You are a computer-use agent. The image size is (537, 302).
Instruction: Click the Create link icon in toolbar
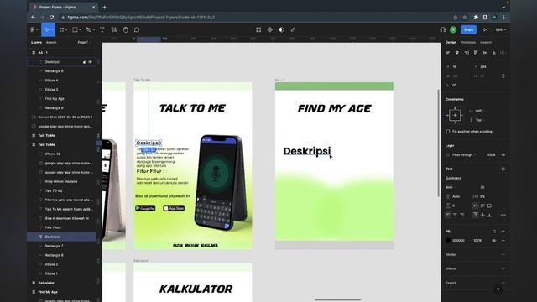[x=293, y=30]
